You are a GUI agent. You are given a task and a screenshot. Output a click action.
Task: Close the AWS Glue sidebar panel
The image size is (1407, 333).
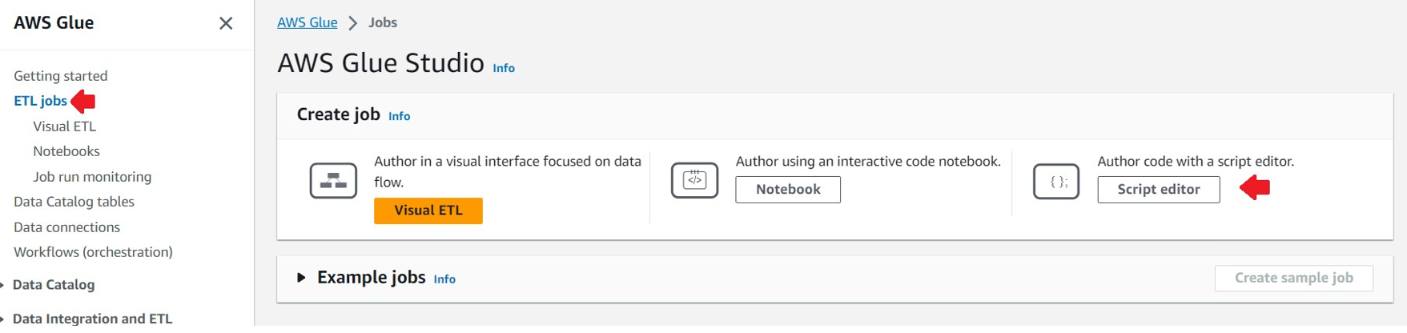point(226,23)
